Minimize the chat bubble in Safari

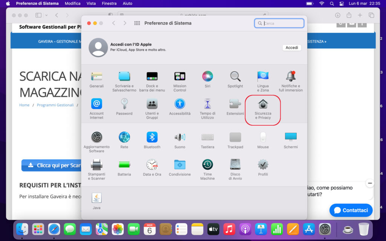370,183
